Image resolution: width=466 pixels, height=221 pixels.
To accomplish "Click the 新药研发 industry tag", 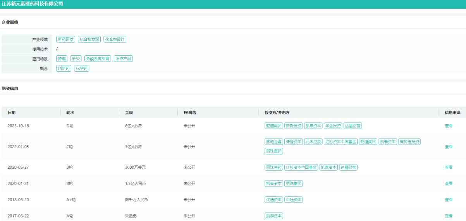I will click(65, 39).
